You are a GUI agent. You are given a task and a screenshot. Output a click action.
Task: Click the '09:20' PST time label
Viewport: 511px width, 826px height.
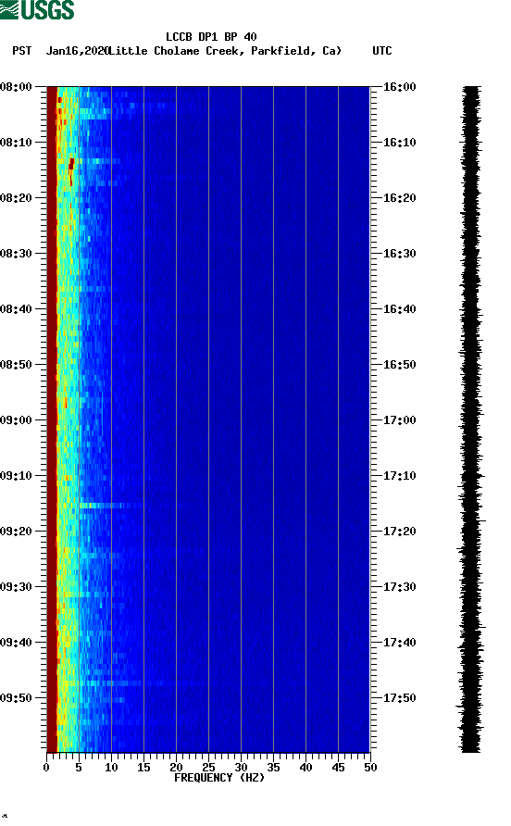click(17, 532)
